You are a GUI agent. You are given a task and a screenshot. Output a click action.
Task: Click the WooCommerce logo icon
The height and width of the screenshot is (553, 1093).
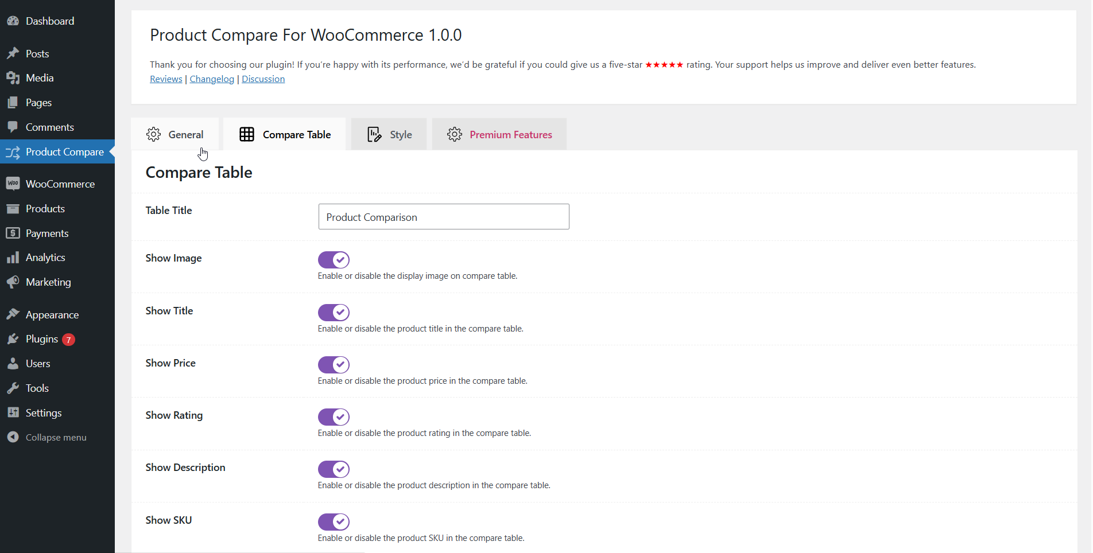13,184
